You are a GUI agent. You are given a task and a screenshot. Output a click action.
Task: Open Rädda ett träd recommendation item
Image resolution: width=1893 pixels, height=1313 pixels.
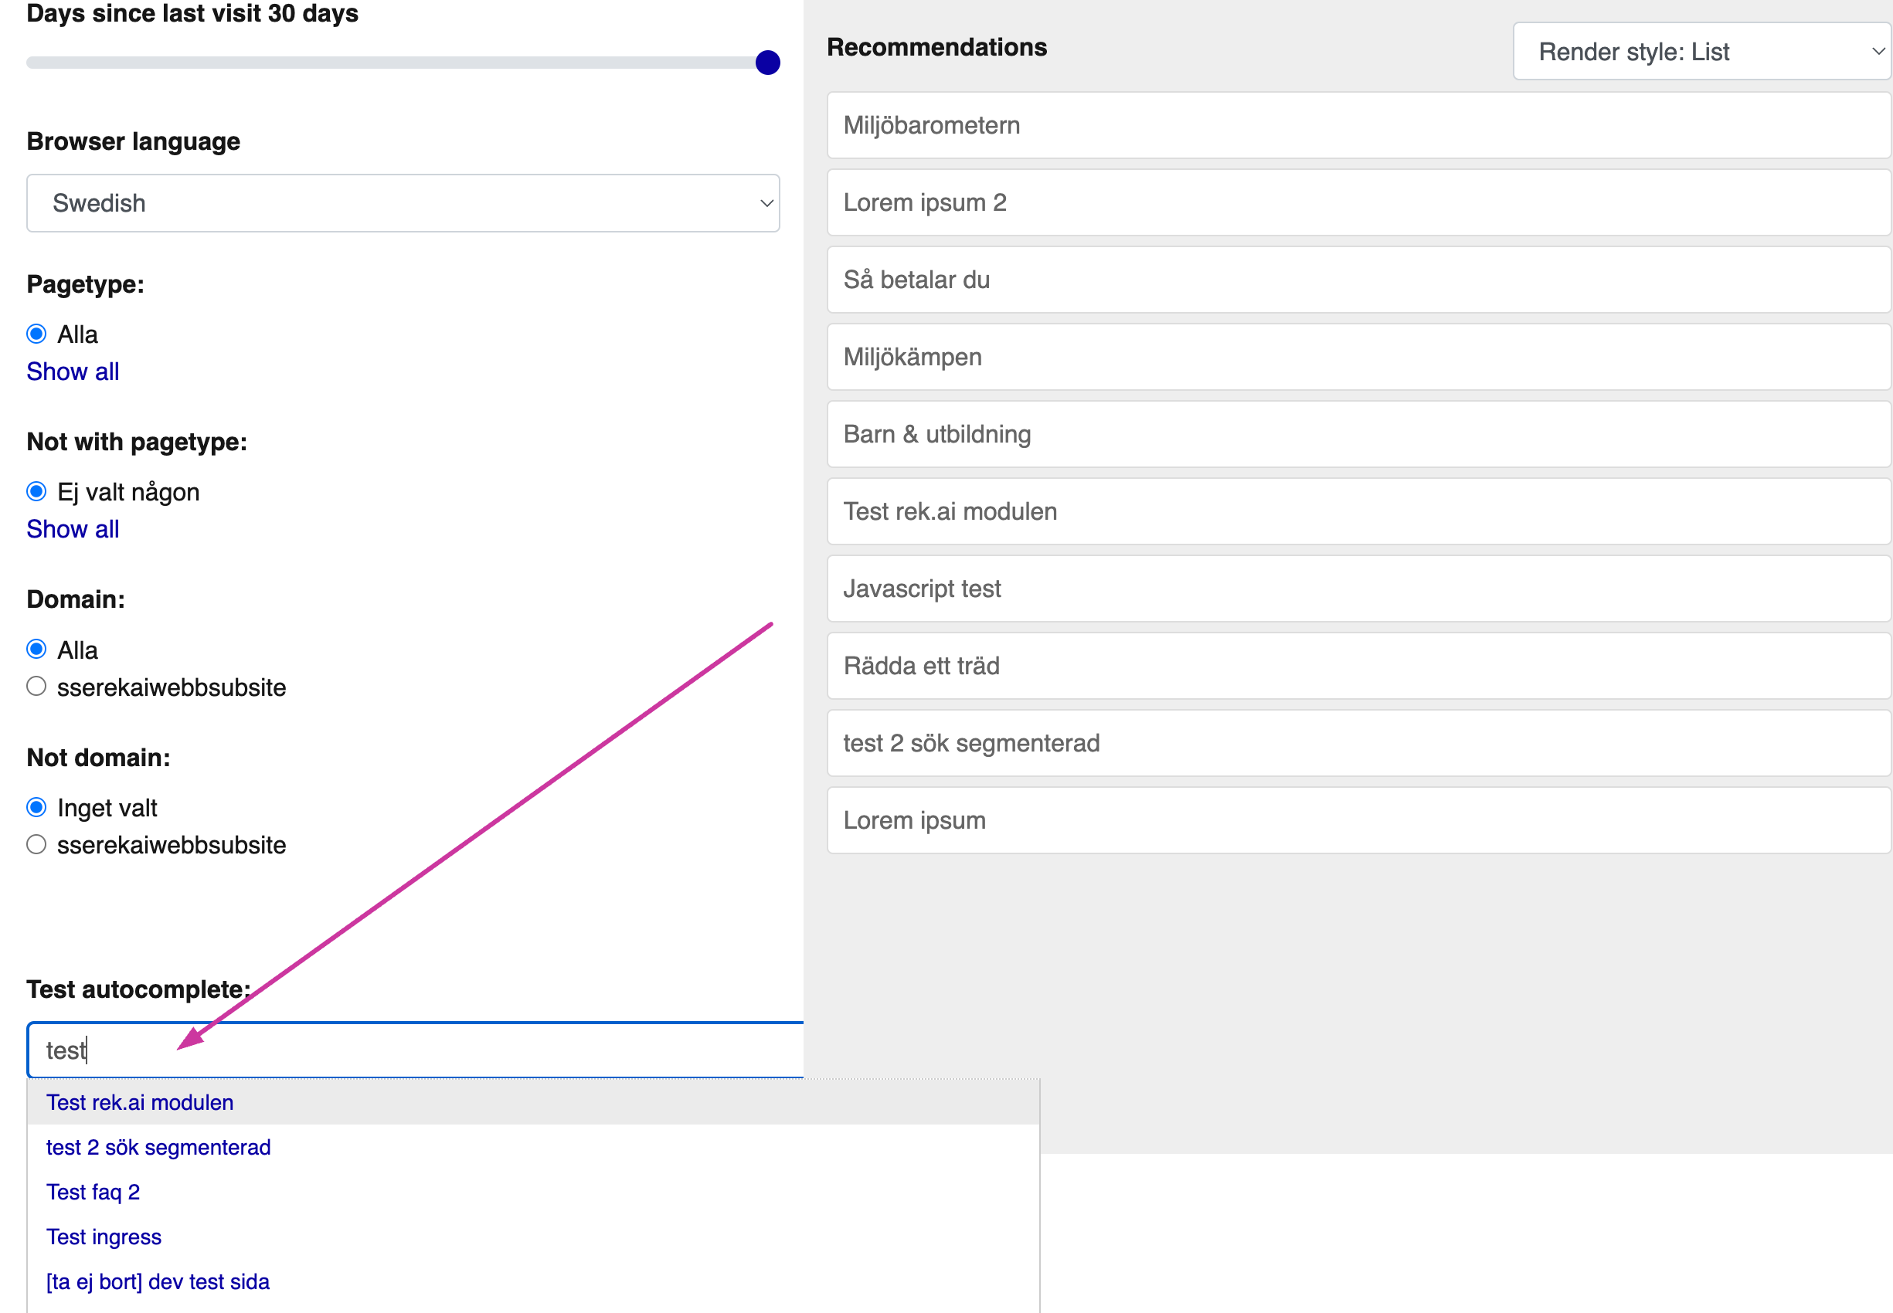[1358, 667]
